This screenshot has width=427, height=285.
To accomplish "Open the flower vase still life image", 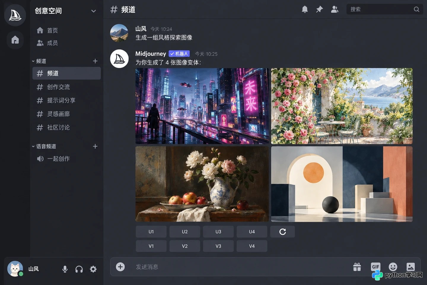I will coord(202,184).
